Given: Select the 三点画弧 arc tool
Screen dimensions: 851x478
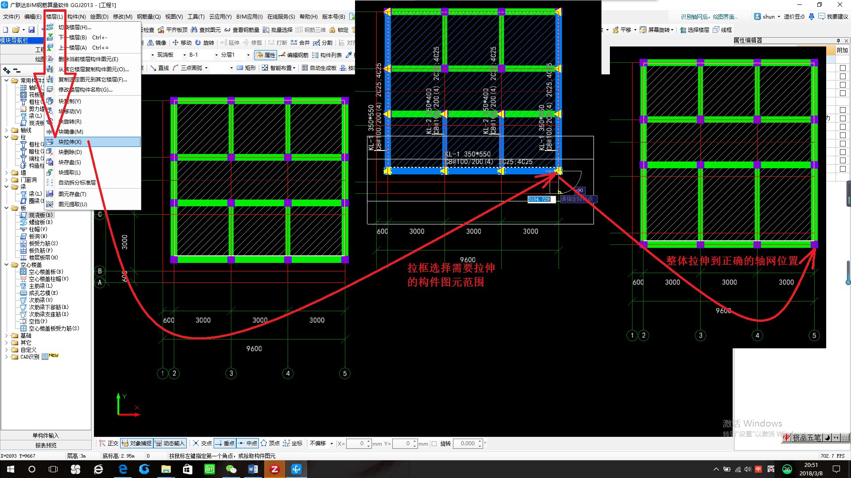Looking at the screenshot, I should point(187,68).
